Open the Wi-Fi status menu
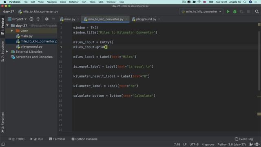The image size is (261, 147). tap(199, 2)
